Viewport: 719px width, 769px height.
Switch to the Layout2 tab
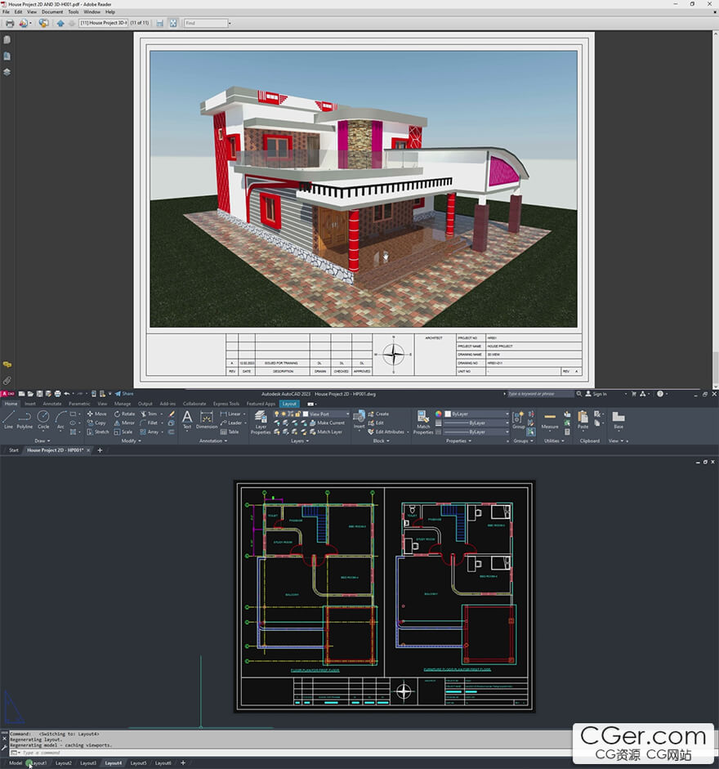coord(64,762)
